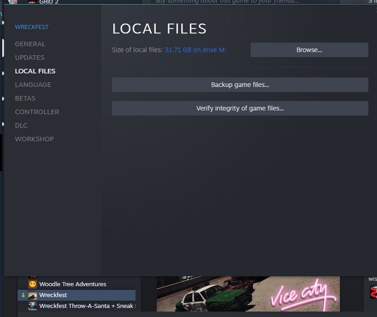Image resolution: width=377 pixels, height=317 pixels.
Task: Click Verify integrity of game files
Action: pos(240,108)
